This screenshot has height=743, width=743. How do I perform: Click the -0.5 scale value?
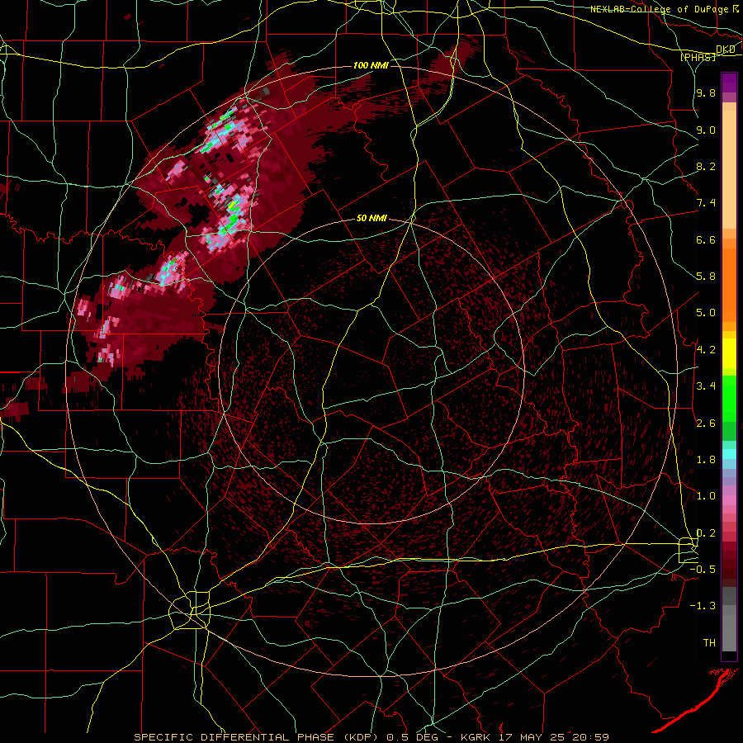pos(703,570)
